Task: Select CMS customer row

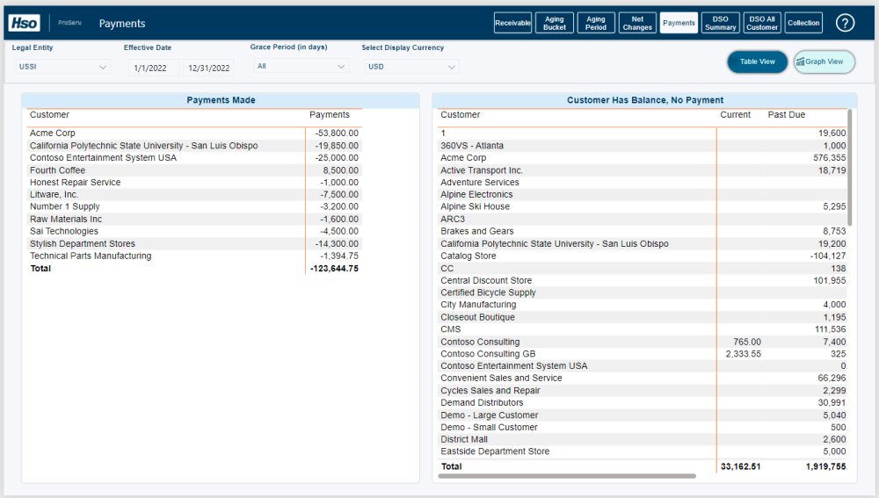Action: [642, 329]
